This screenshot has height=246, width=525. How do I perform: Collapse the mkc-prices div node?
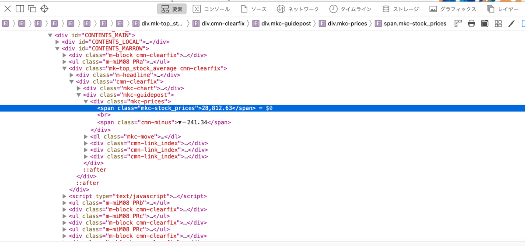pos(86,101)
